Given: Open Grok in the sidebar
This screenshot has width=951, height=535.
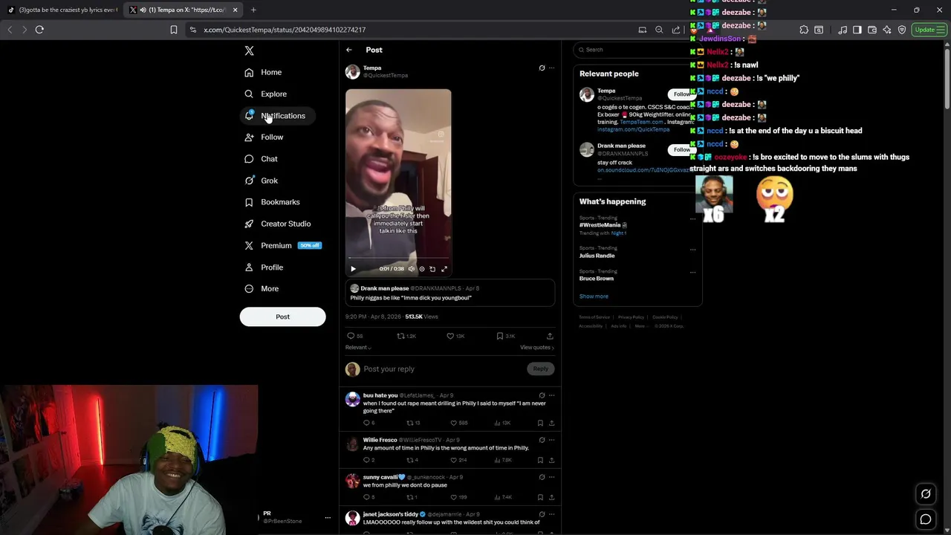Looking at the screenshot, I should coord(262,181).
